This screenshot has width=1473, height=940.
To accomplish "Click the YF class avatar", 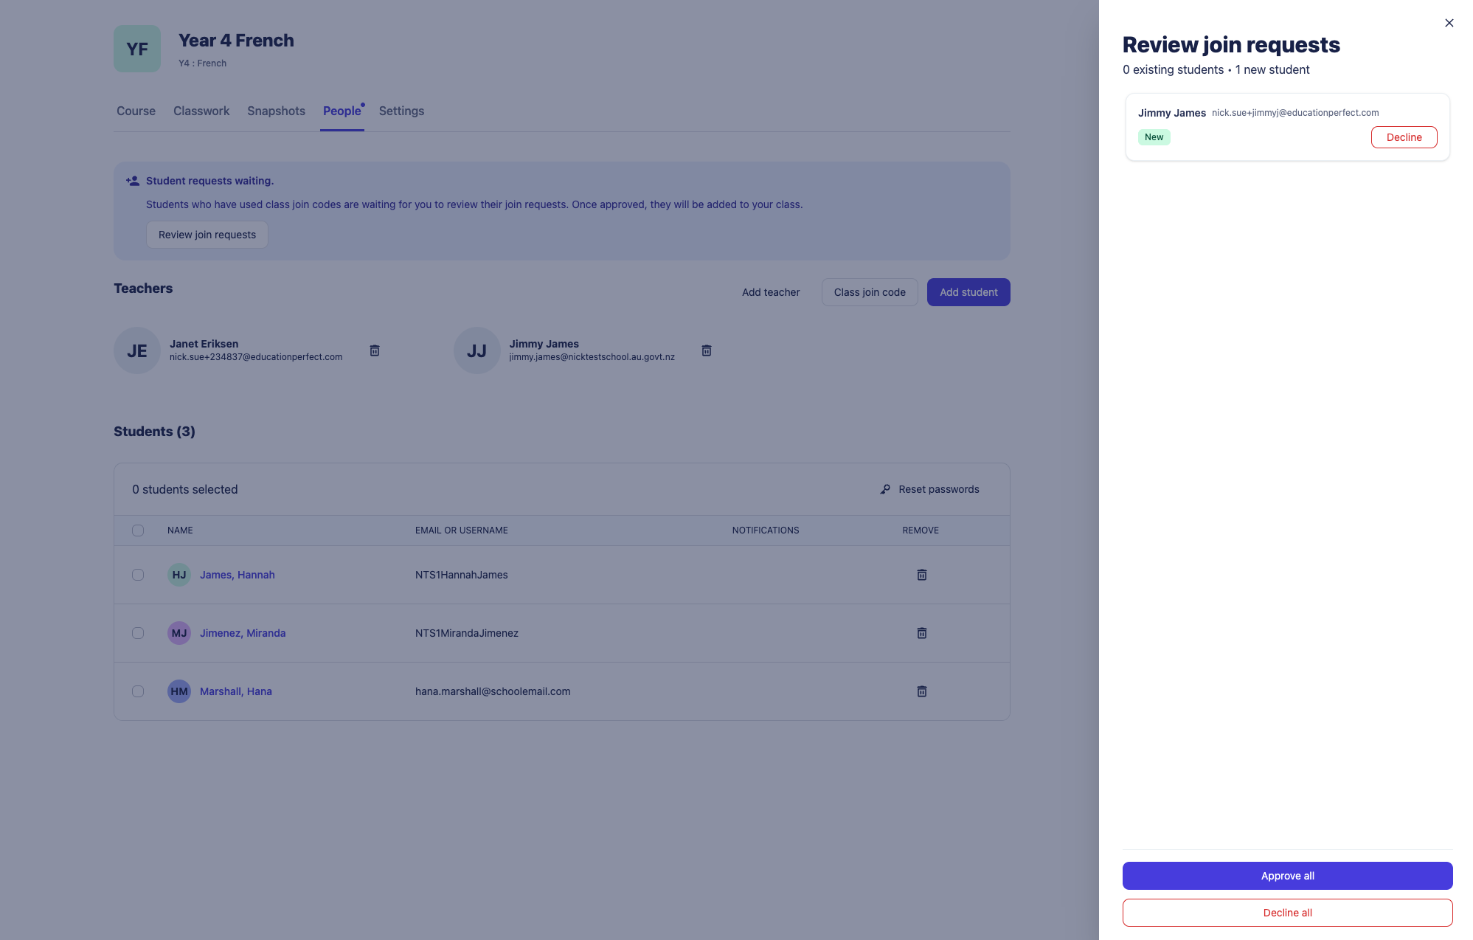I will point(137,49).
